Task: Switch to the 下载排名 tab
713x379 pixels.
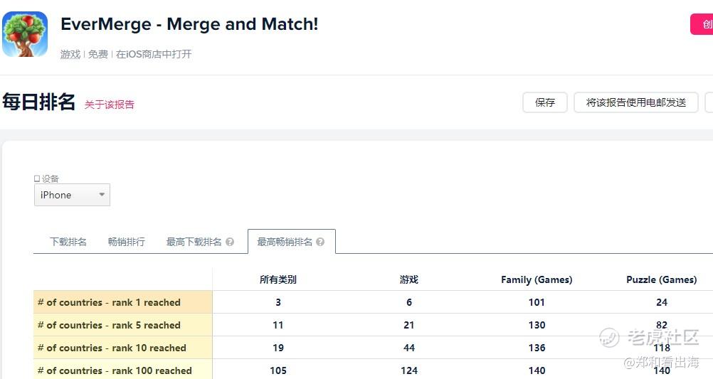Action: click(68, 242)
